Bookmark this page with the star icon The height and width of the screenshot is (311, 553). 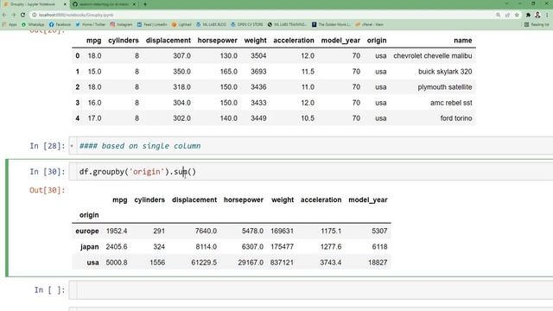517,15
